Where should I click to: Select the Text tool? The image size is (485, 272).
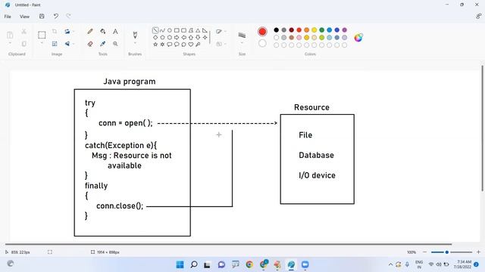pos(115,32)
